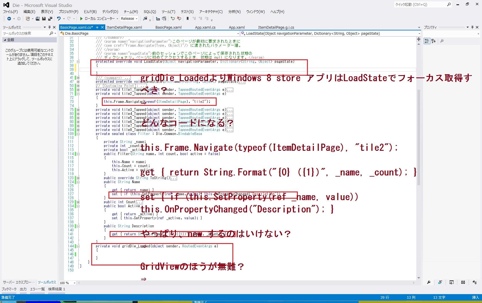
Task: Open the サーバー エクスプローラー tab
Action: 19,282
